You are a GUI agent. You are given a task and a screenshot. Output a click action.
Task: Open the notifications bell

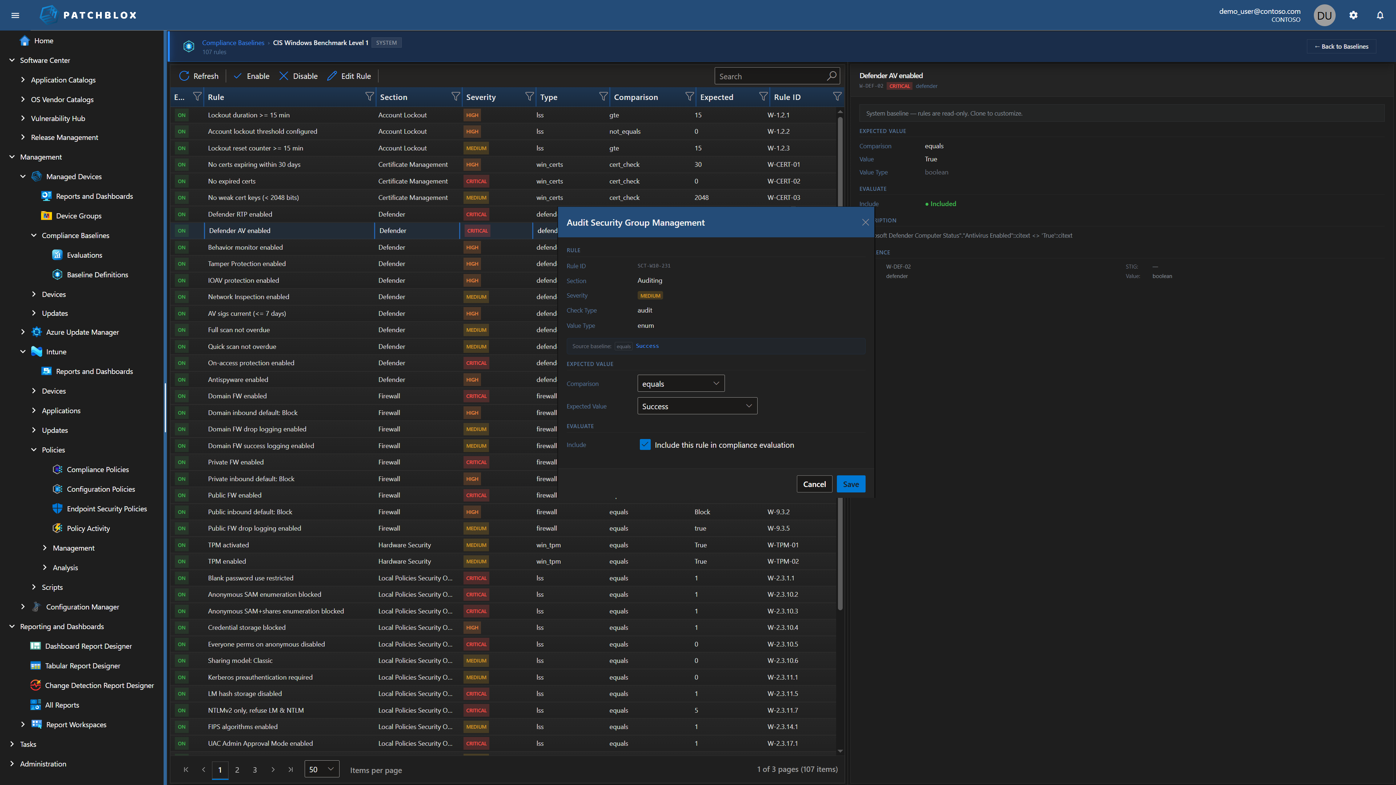click(x=1380, y=15)
